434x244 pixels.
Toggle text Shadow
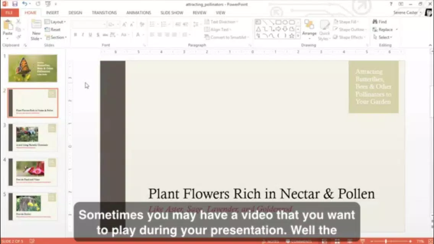[x=98, y=35]
